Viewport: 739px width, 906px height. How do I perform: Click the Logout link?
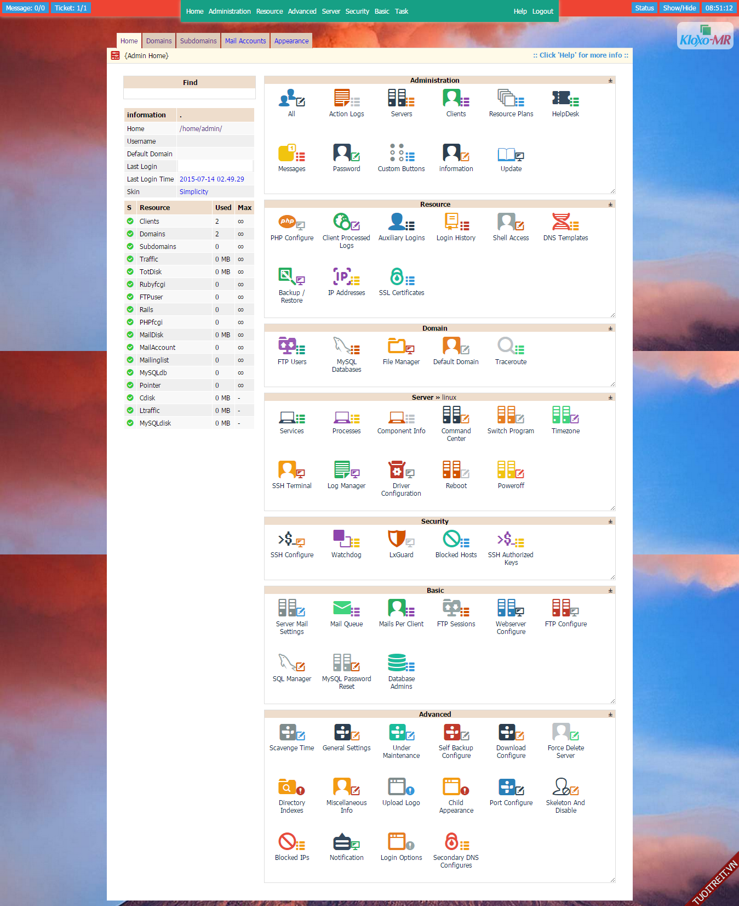click(x=542, y=12)
